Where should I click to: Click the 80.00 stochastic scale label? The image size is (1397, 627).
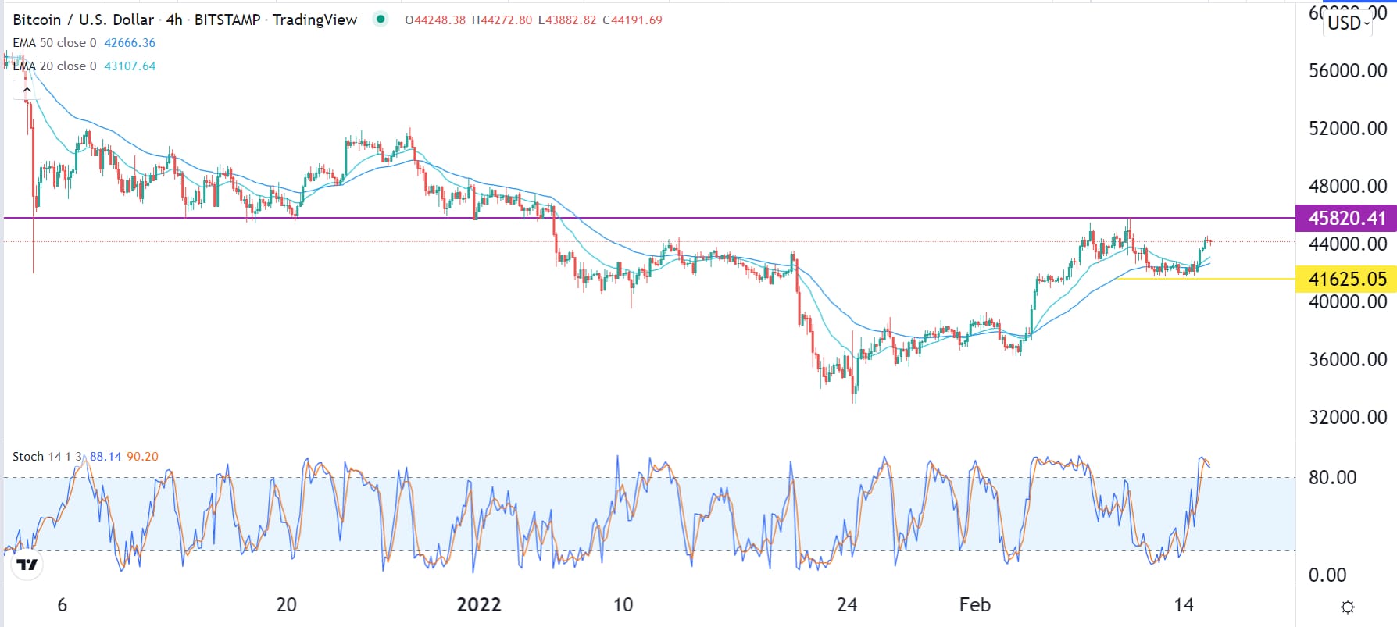pos(1332,477)
